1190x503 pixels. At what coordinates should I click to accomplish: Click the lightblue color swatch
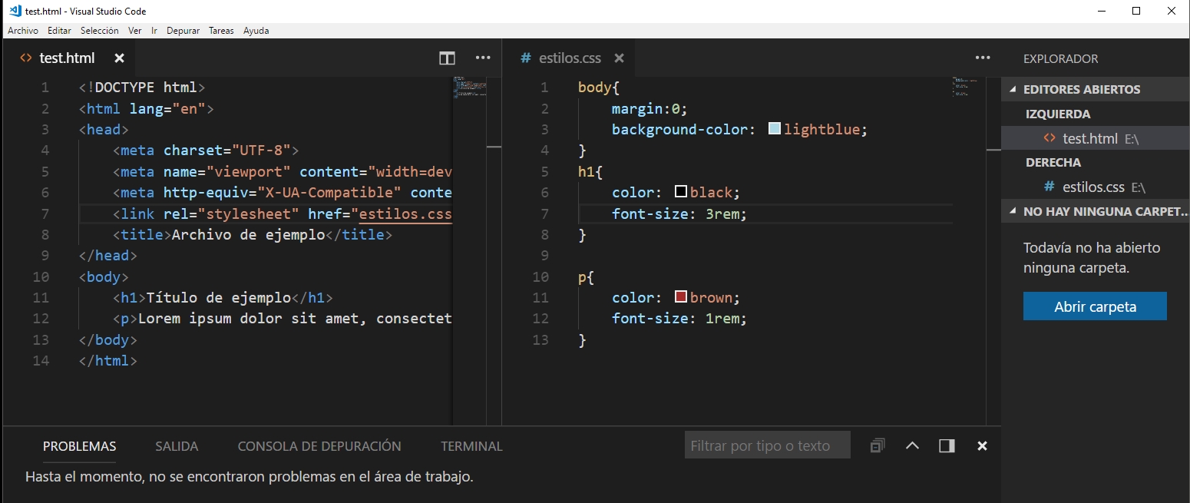pyautogui.click(x=774, y=129)
